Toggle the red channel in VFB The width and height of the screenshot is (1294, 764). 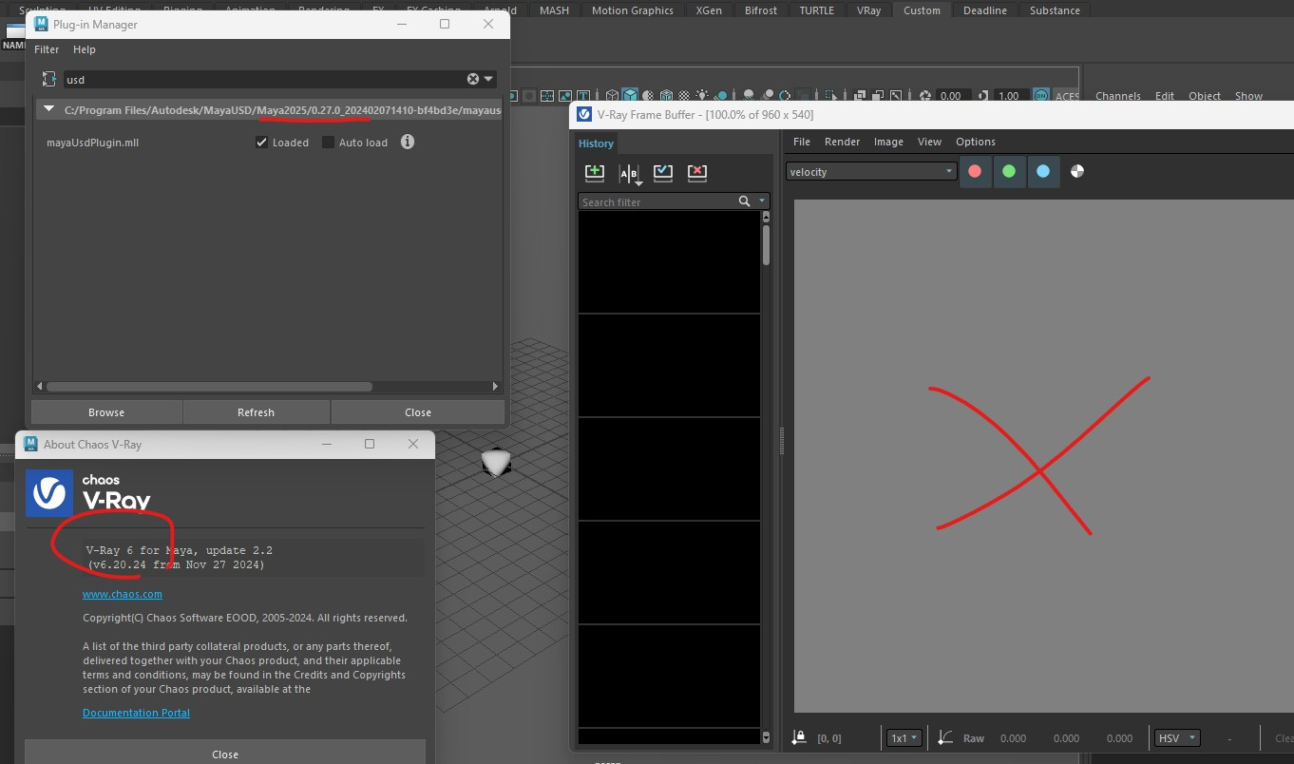[x=975, y=172]
